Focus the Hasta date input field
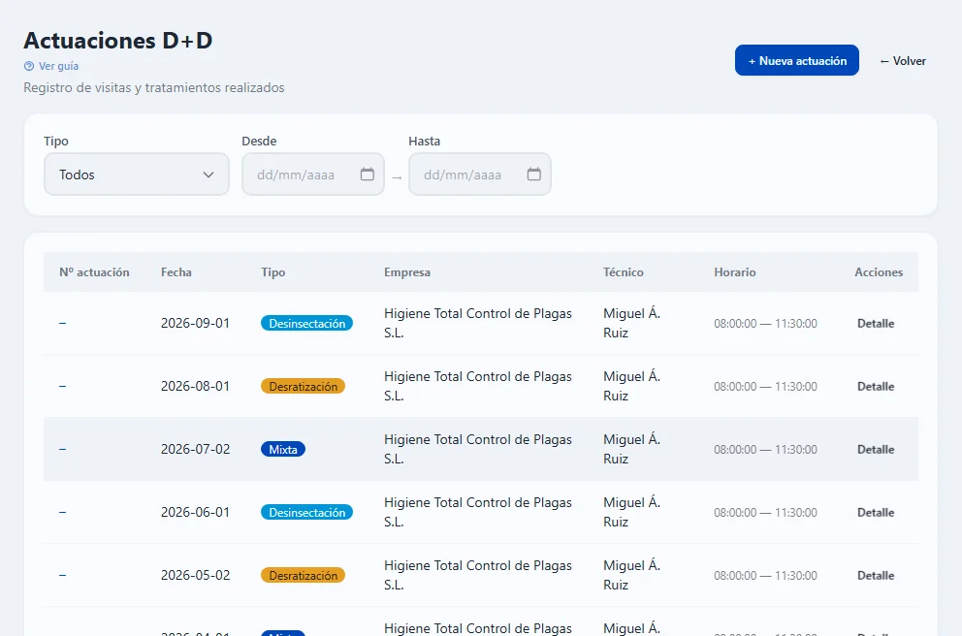The width and height of the screenshot is (962, 636). click(480, 175)
